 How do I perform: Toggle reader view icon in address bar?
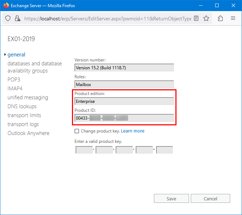tap(196, 18)
